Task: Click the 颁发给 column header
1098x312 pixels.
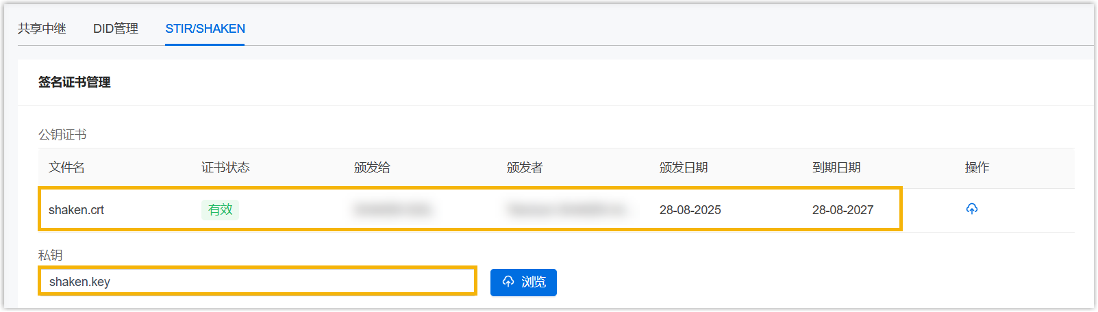Action: pyautogui.click(x=372, y=168)
